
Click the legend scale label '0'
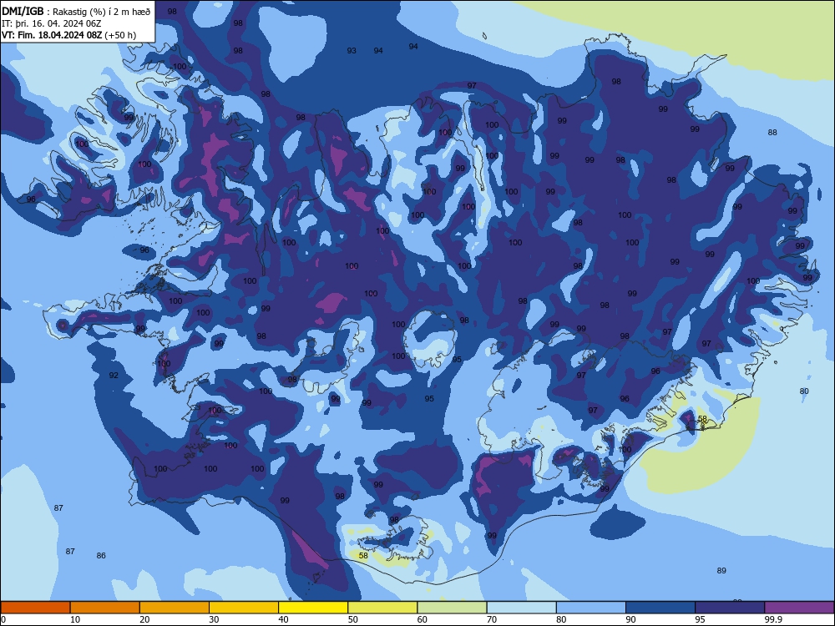coord(3,619)
